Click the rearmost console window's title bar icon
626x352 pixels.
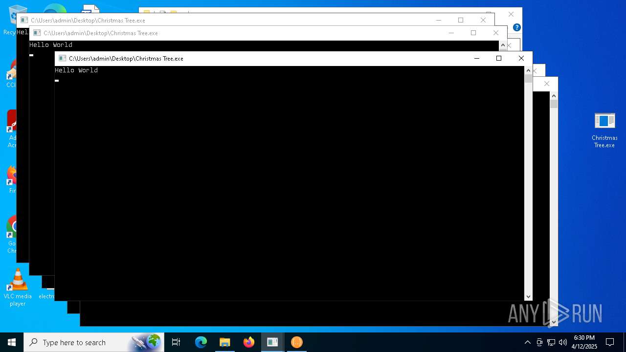[x=24, y=20]
